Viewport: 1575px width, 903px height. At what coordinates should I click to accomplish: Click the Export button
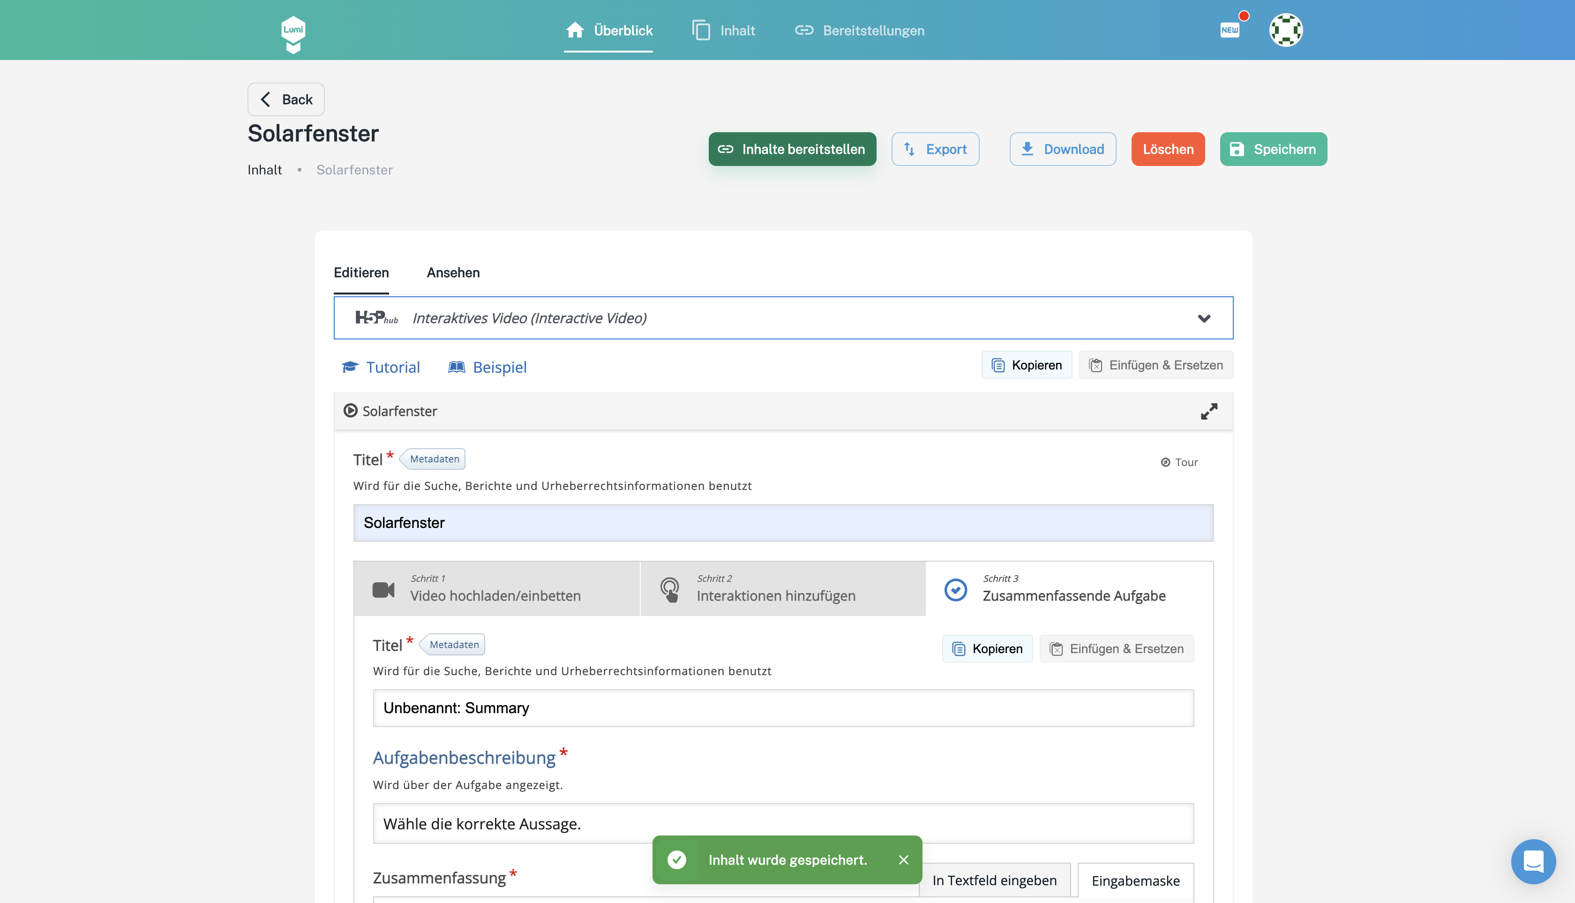935,149
